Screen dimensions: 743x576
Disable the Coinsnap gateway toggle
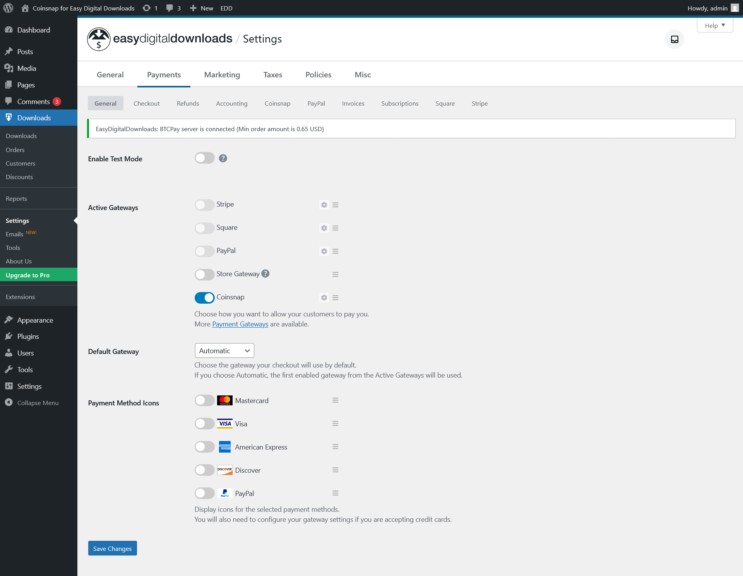click(204, 297)
